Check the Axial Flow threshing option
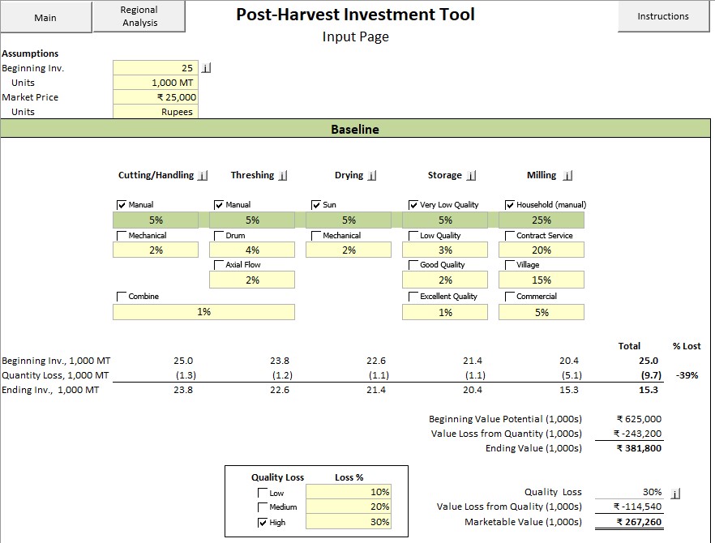715x543 pixels. click(x=219, y=265)
